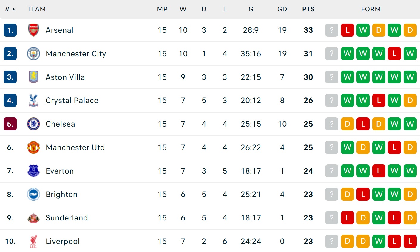This screenshot has width=420, height=252.
Task: Click Arsenal's grey upcoming match badge
Action: (x=331, y=30)
